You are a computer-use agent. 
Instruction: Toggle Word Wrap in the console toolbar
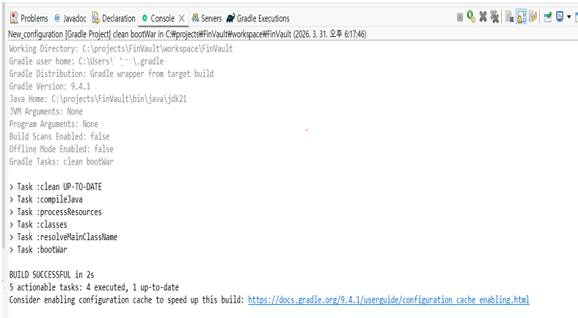coord(533,16)
